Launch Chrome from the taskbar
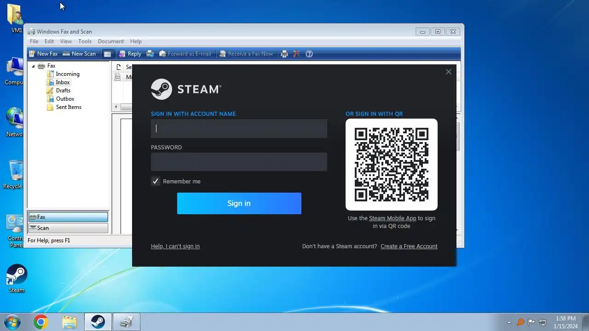 pos(40,322)
